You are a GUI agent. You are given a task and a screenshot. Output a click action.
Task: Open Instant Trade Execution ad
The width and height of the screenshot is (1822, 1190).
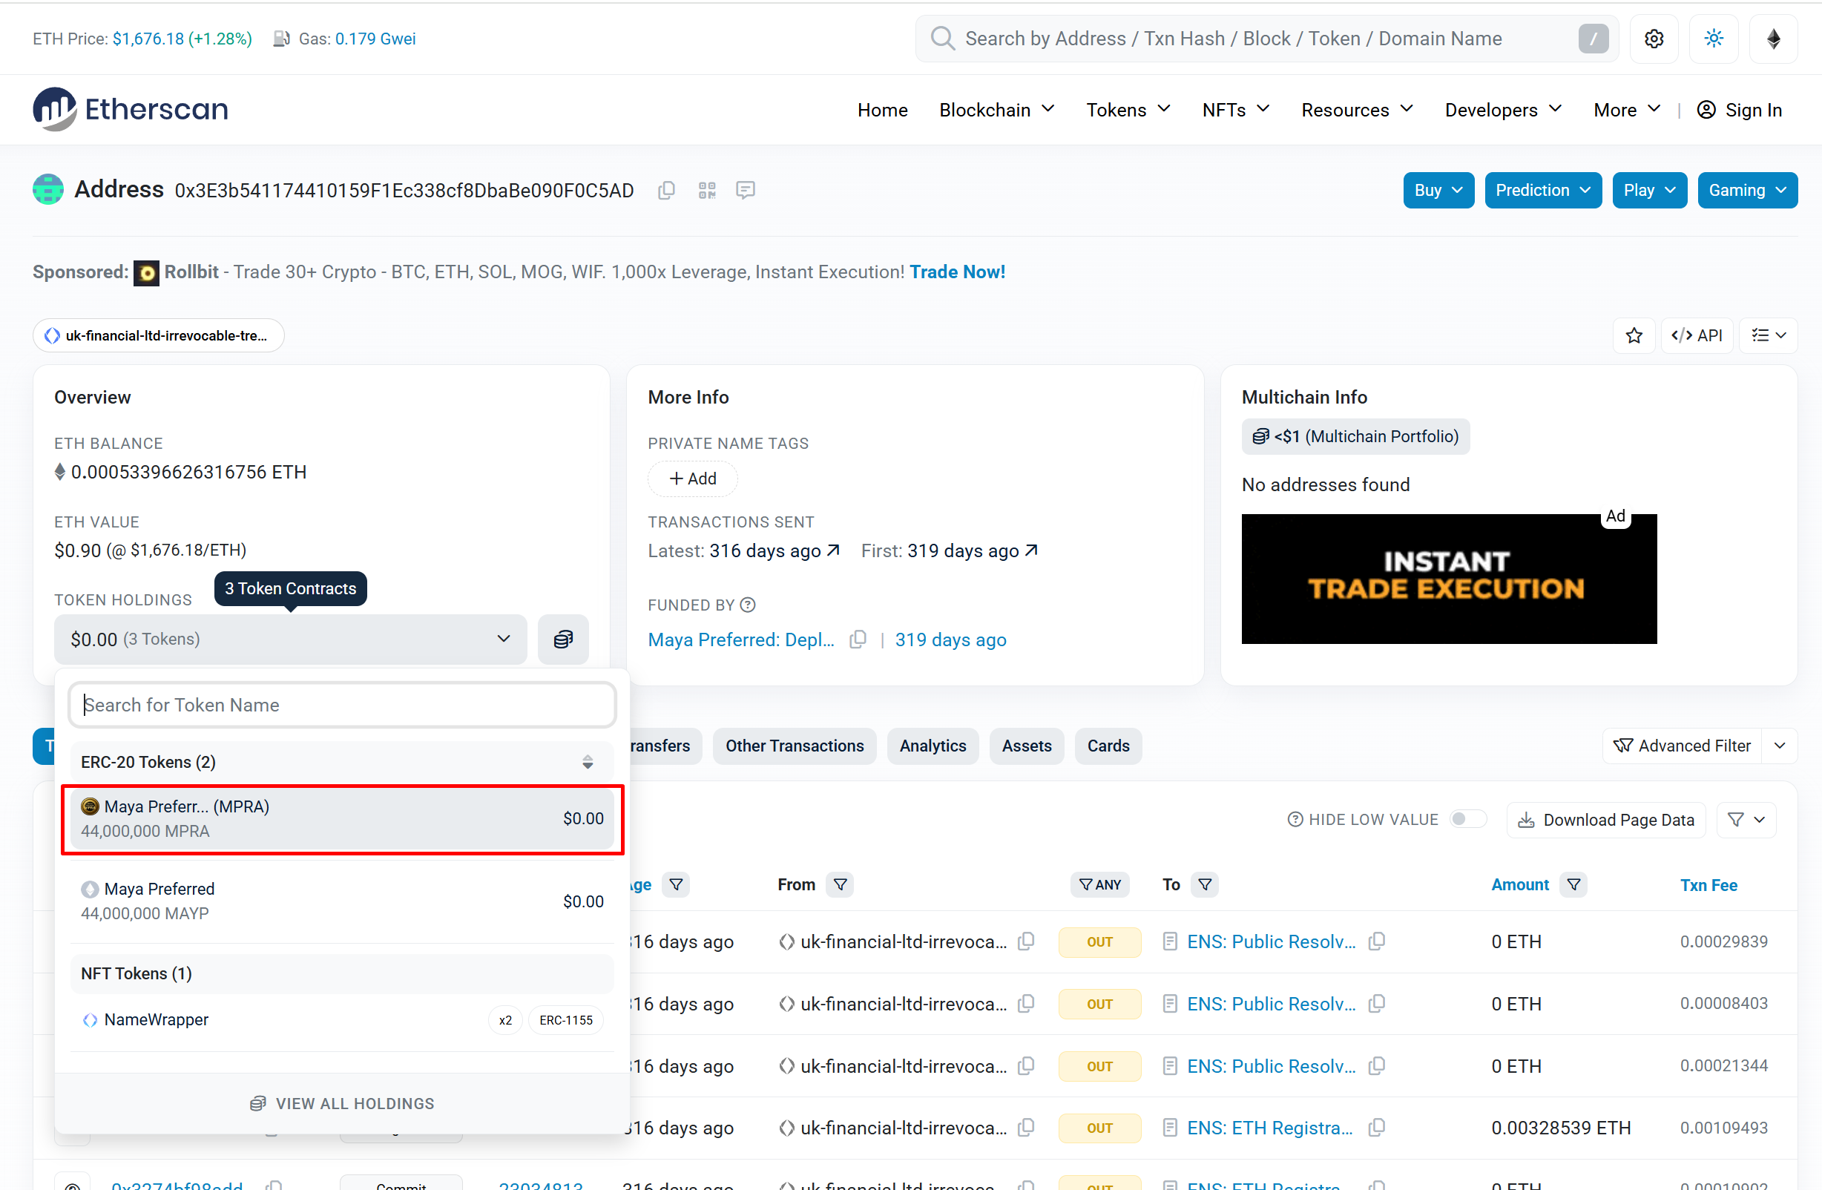coord(1448,579)
